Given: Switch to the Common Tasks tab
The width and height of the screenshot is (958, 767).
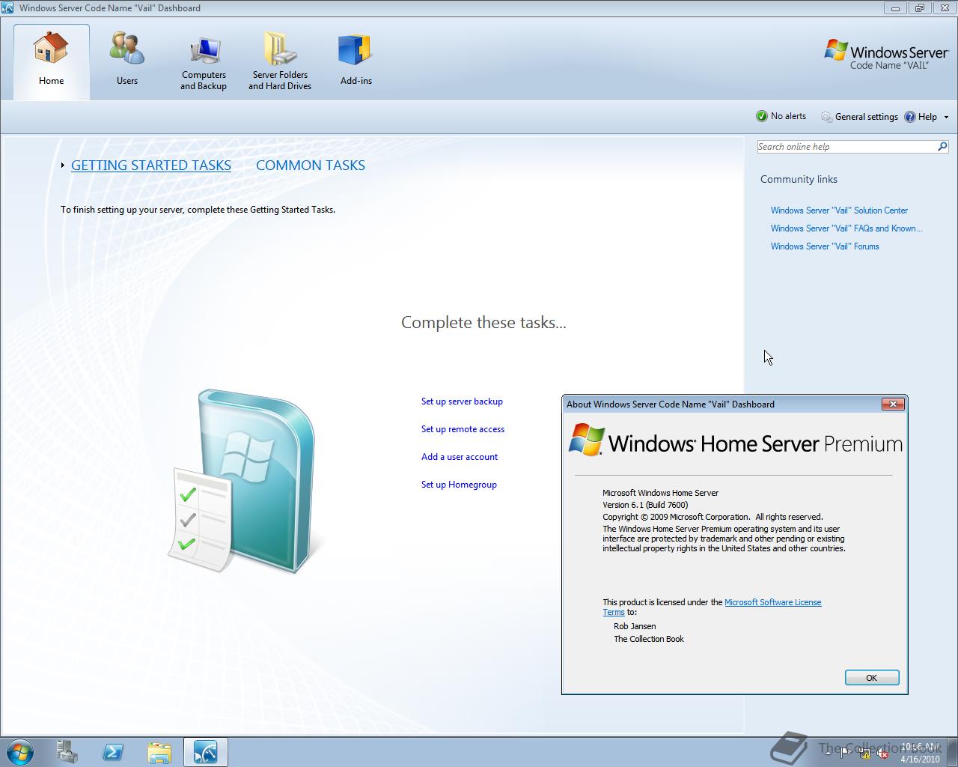Looking at the screenshot, I should pyautogui.click(x=310, y=165).
